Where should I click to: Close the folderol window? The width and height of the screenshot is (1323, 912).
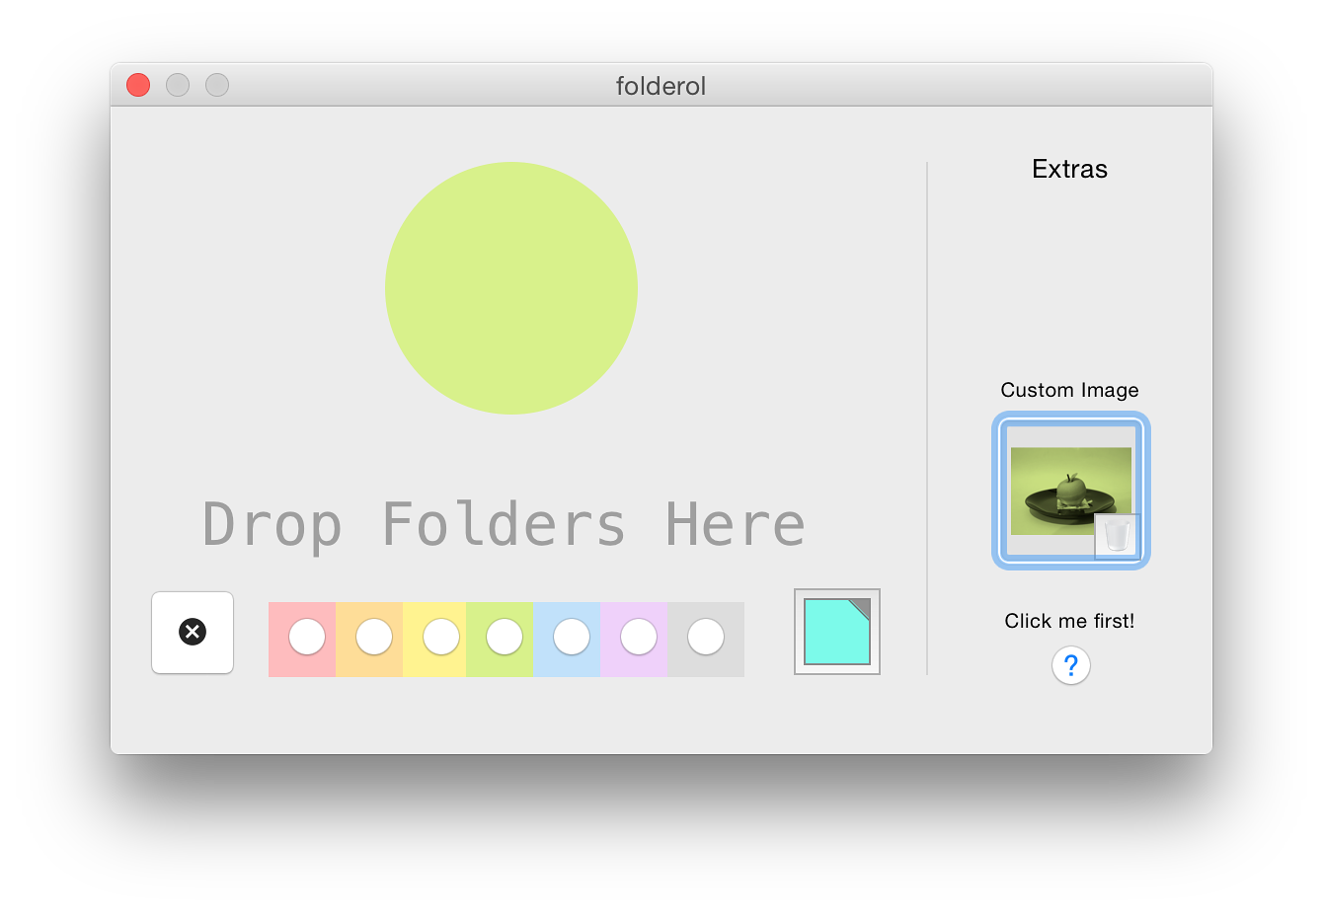coord(138,85)
